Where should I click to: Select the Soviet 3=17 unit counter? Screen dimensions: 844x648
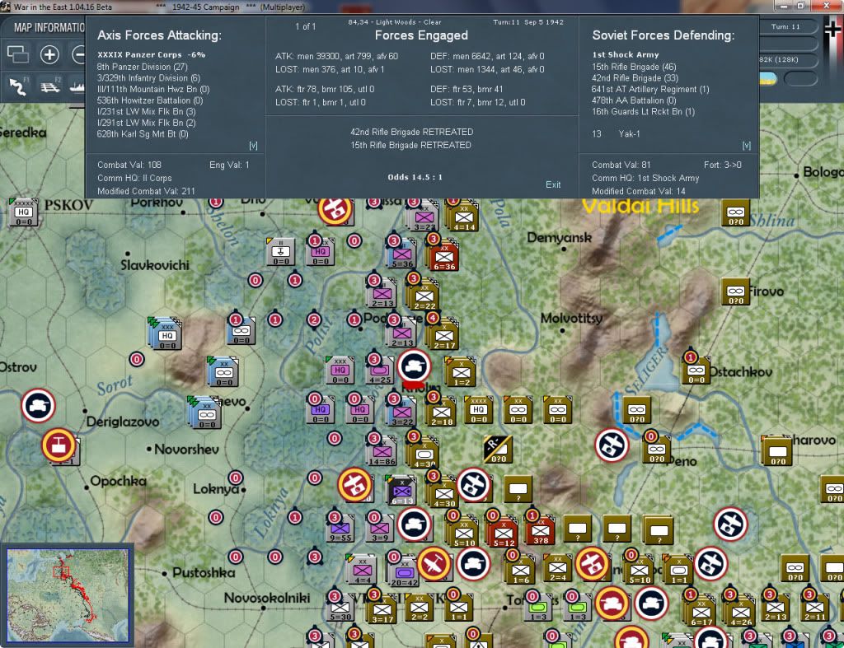(382, 609)
